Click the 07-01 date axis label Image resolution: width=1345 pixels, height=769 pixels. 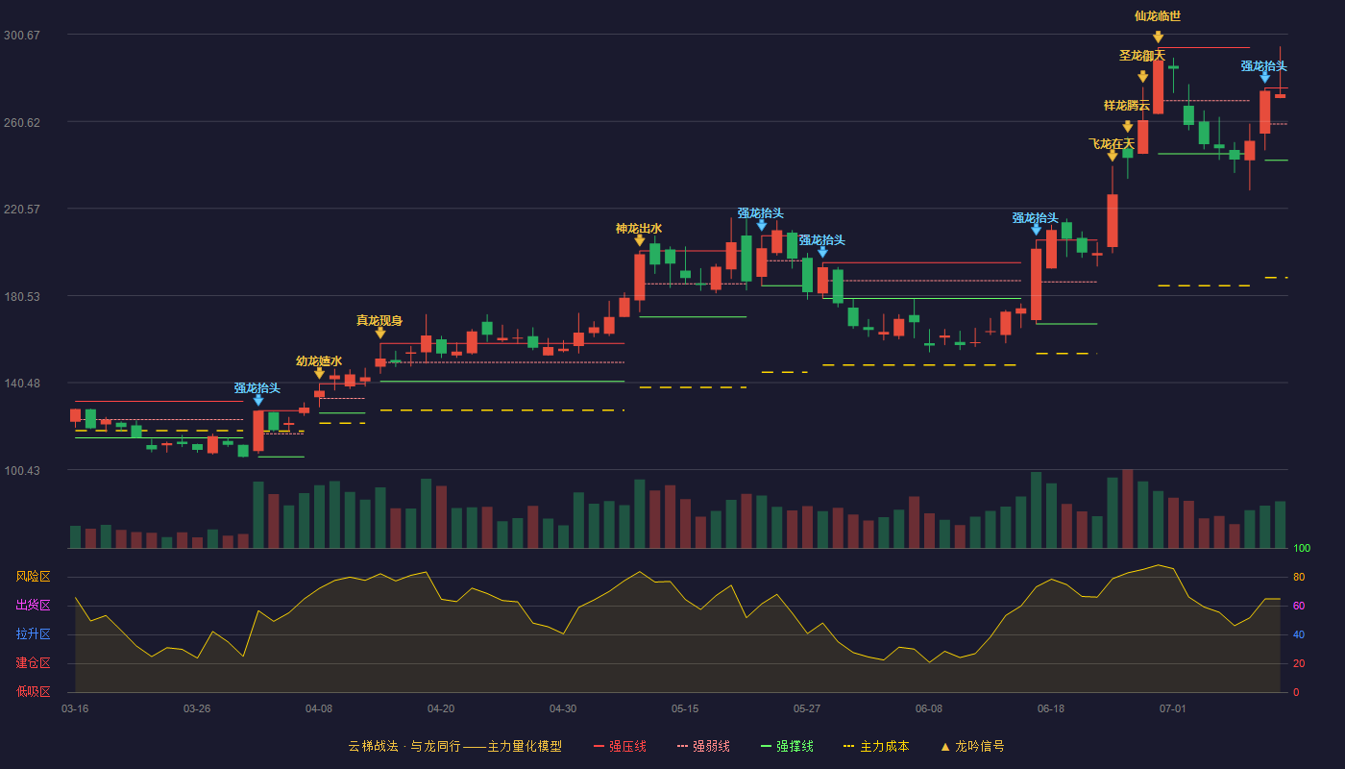(x=1173, y=708)
